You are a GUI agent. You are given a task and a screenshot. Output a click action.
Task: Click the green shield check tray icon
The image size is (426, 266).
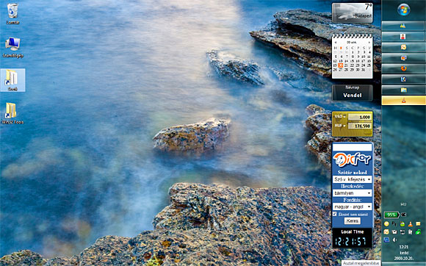coord(418,232)
